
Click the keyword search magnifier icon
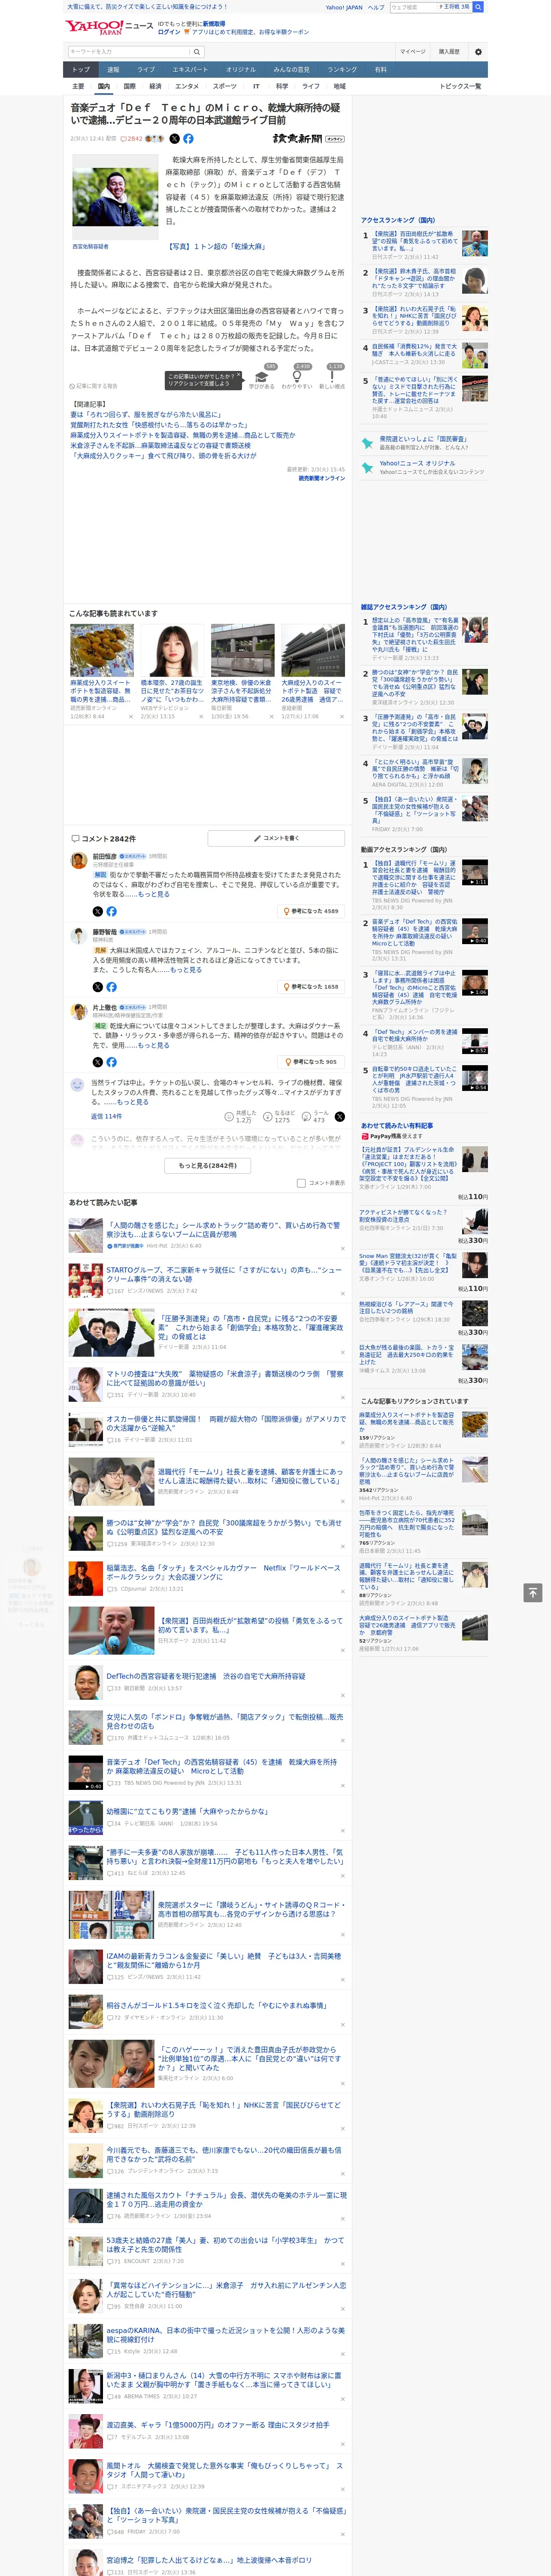click(x=196, y=51)
